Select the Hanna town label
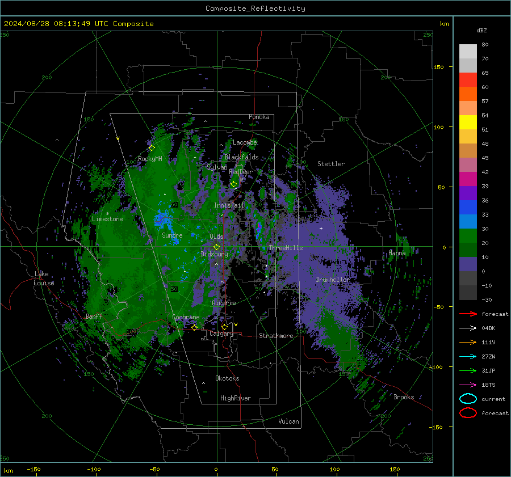 (397, 253)
